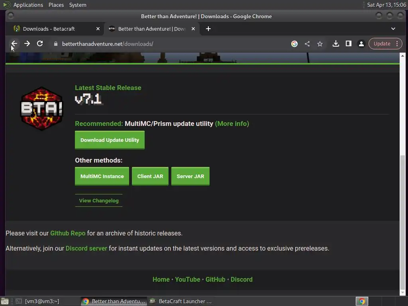The width and height of the screenshot is (408, 306).
Task: Click the Chrome icon at taskbar right
Action: click(x=362, y=301)
